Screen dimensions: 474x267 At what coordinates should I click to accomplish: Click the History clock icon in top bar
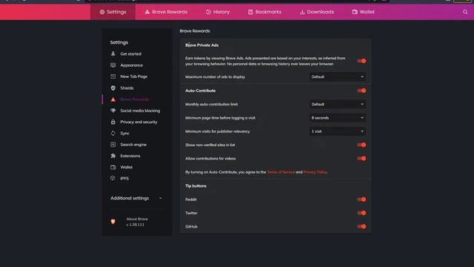208,12
